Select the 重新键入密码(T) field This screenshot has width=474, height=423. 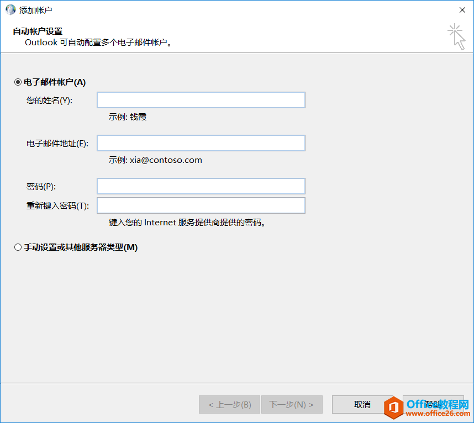coord(201,205)
